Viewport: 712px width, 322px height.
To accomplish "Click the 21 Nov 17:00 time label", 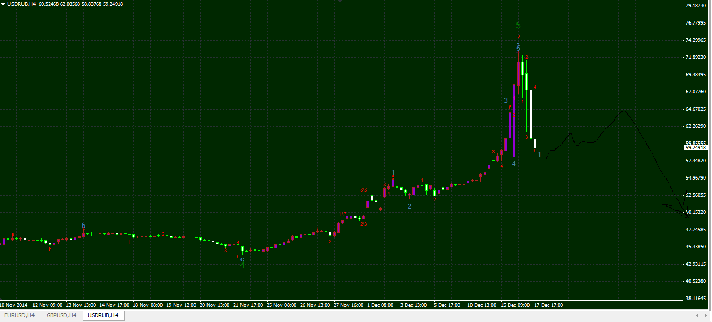I will tap(248, 305).
